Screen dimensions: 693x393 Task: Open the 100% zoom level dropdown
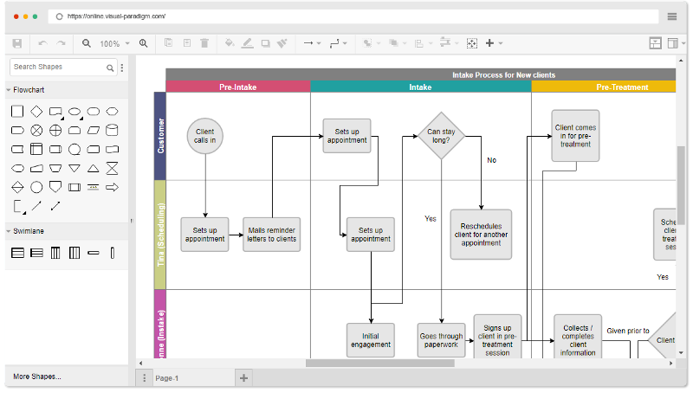click(x=114, y=43)
